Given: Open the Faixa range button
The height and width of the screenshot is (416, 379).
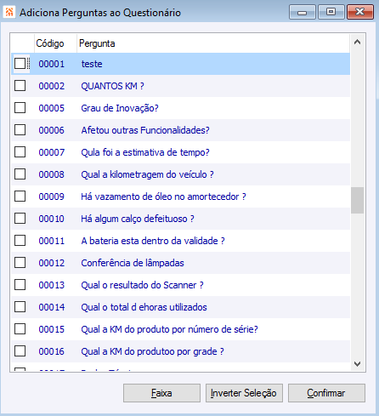Looking at the screenshot, I should click(x=161, y=393).
